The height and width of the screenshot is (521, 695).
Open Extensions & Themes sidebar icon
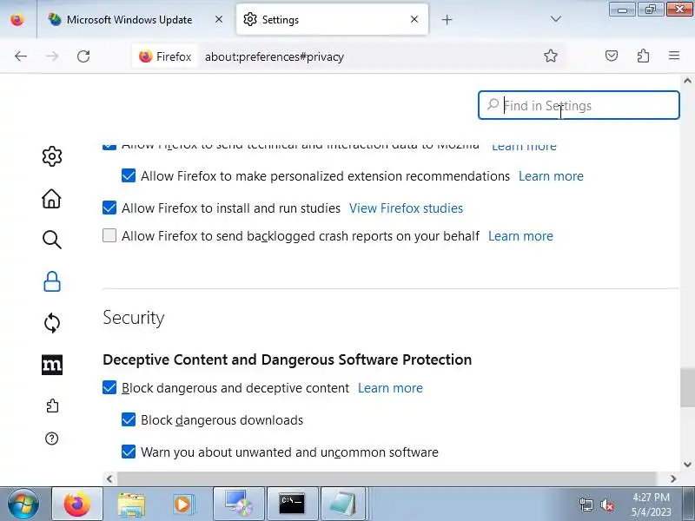[52, 406]
